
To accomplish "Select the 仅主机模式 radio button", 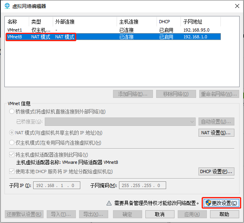I will [x=12, y=143].
